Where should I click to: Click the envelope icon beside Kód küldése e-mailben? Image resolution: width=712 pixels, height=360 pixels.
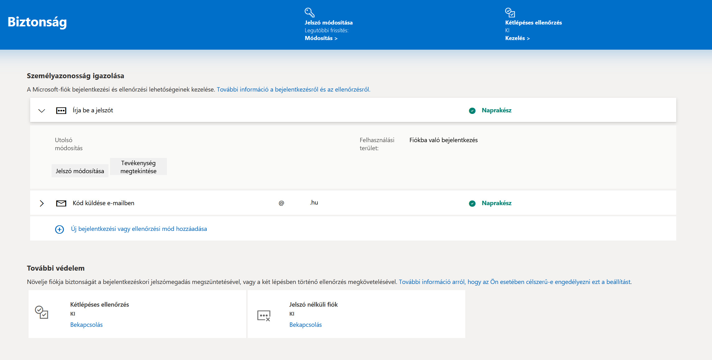pyautogui.click(x=61, y=203)
